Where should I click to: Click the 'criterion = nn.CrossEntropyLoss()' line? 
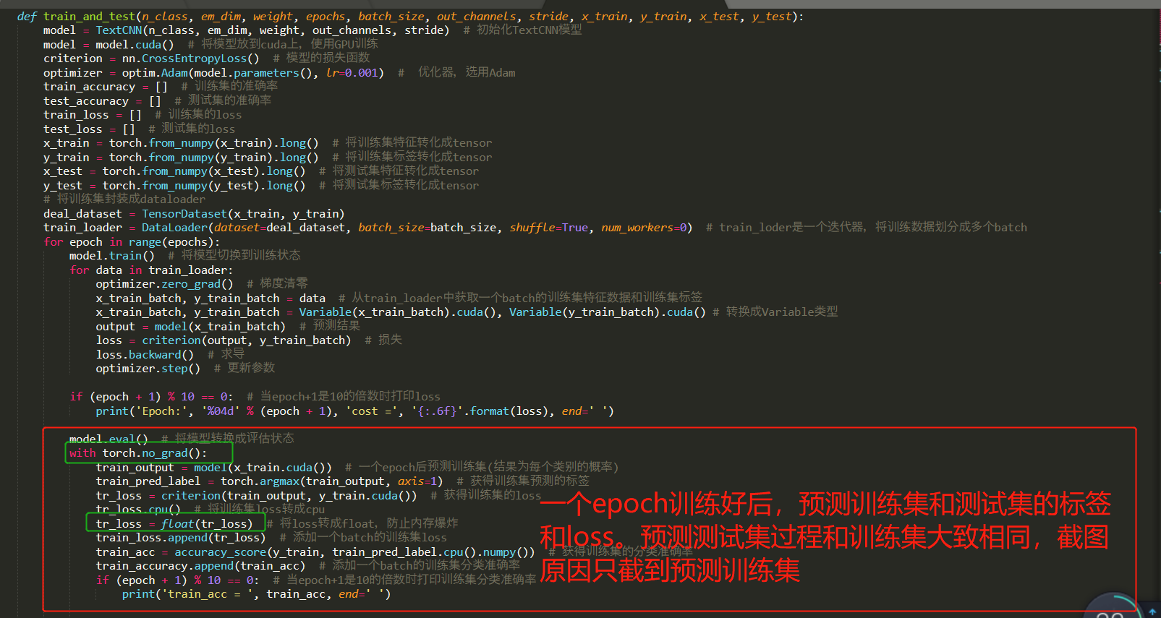click(x=206, y=59)
